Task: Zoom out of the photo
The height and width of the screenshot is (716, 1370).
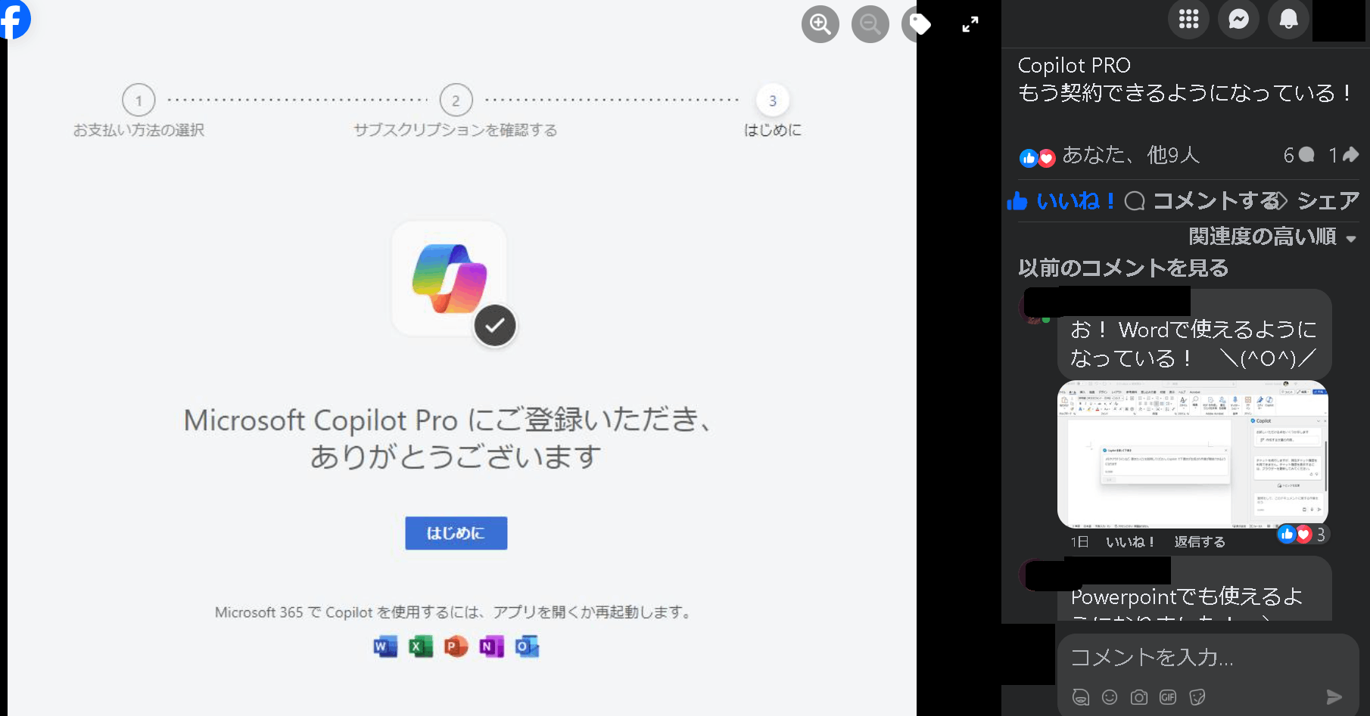Action: coord(870,24)
